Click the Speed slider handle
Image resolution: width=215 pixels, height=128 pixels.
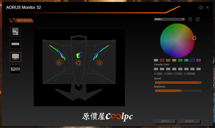(200, 83)
